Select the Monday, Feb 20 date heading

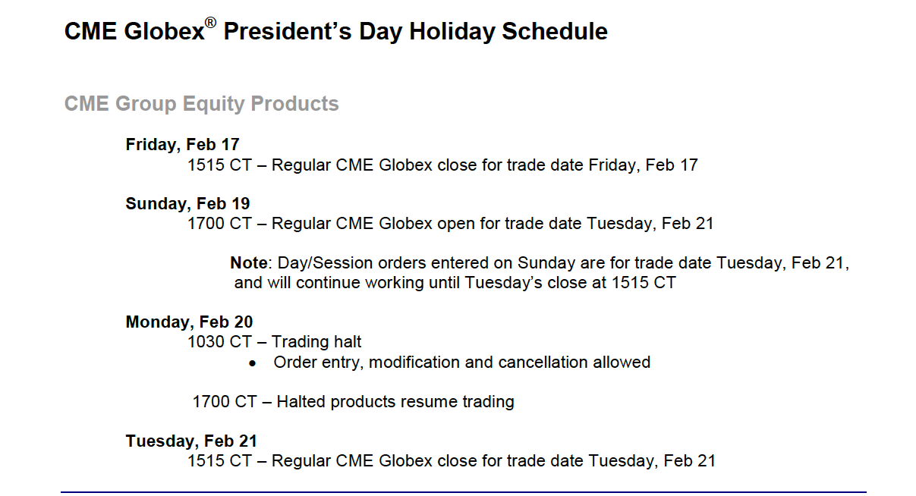[190, 322]
